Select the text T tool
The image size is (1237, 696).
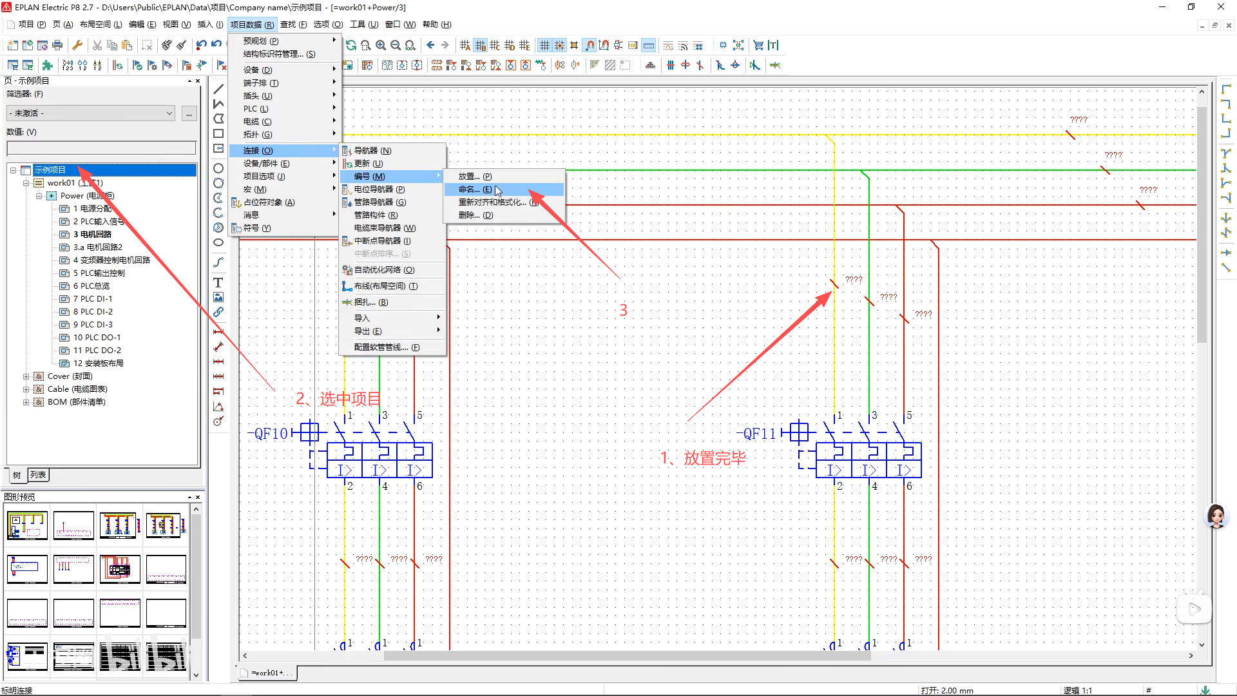point(218,283)
